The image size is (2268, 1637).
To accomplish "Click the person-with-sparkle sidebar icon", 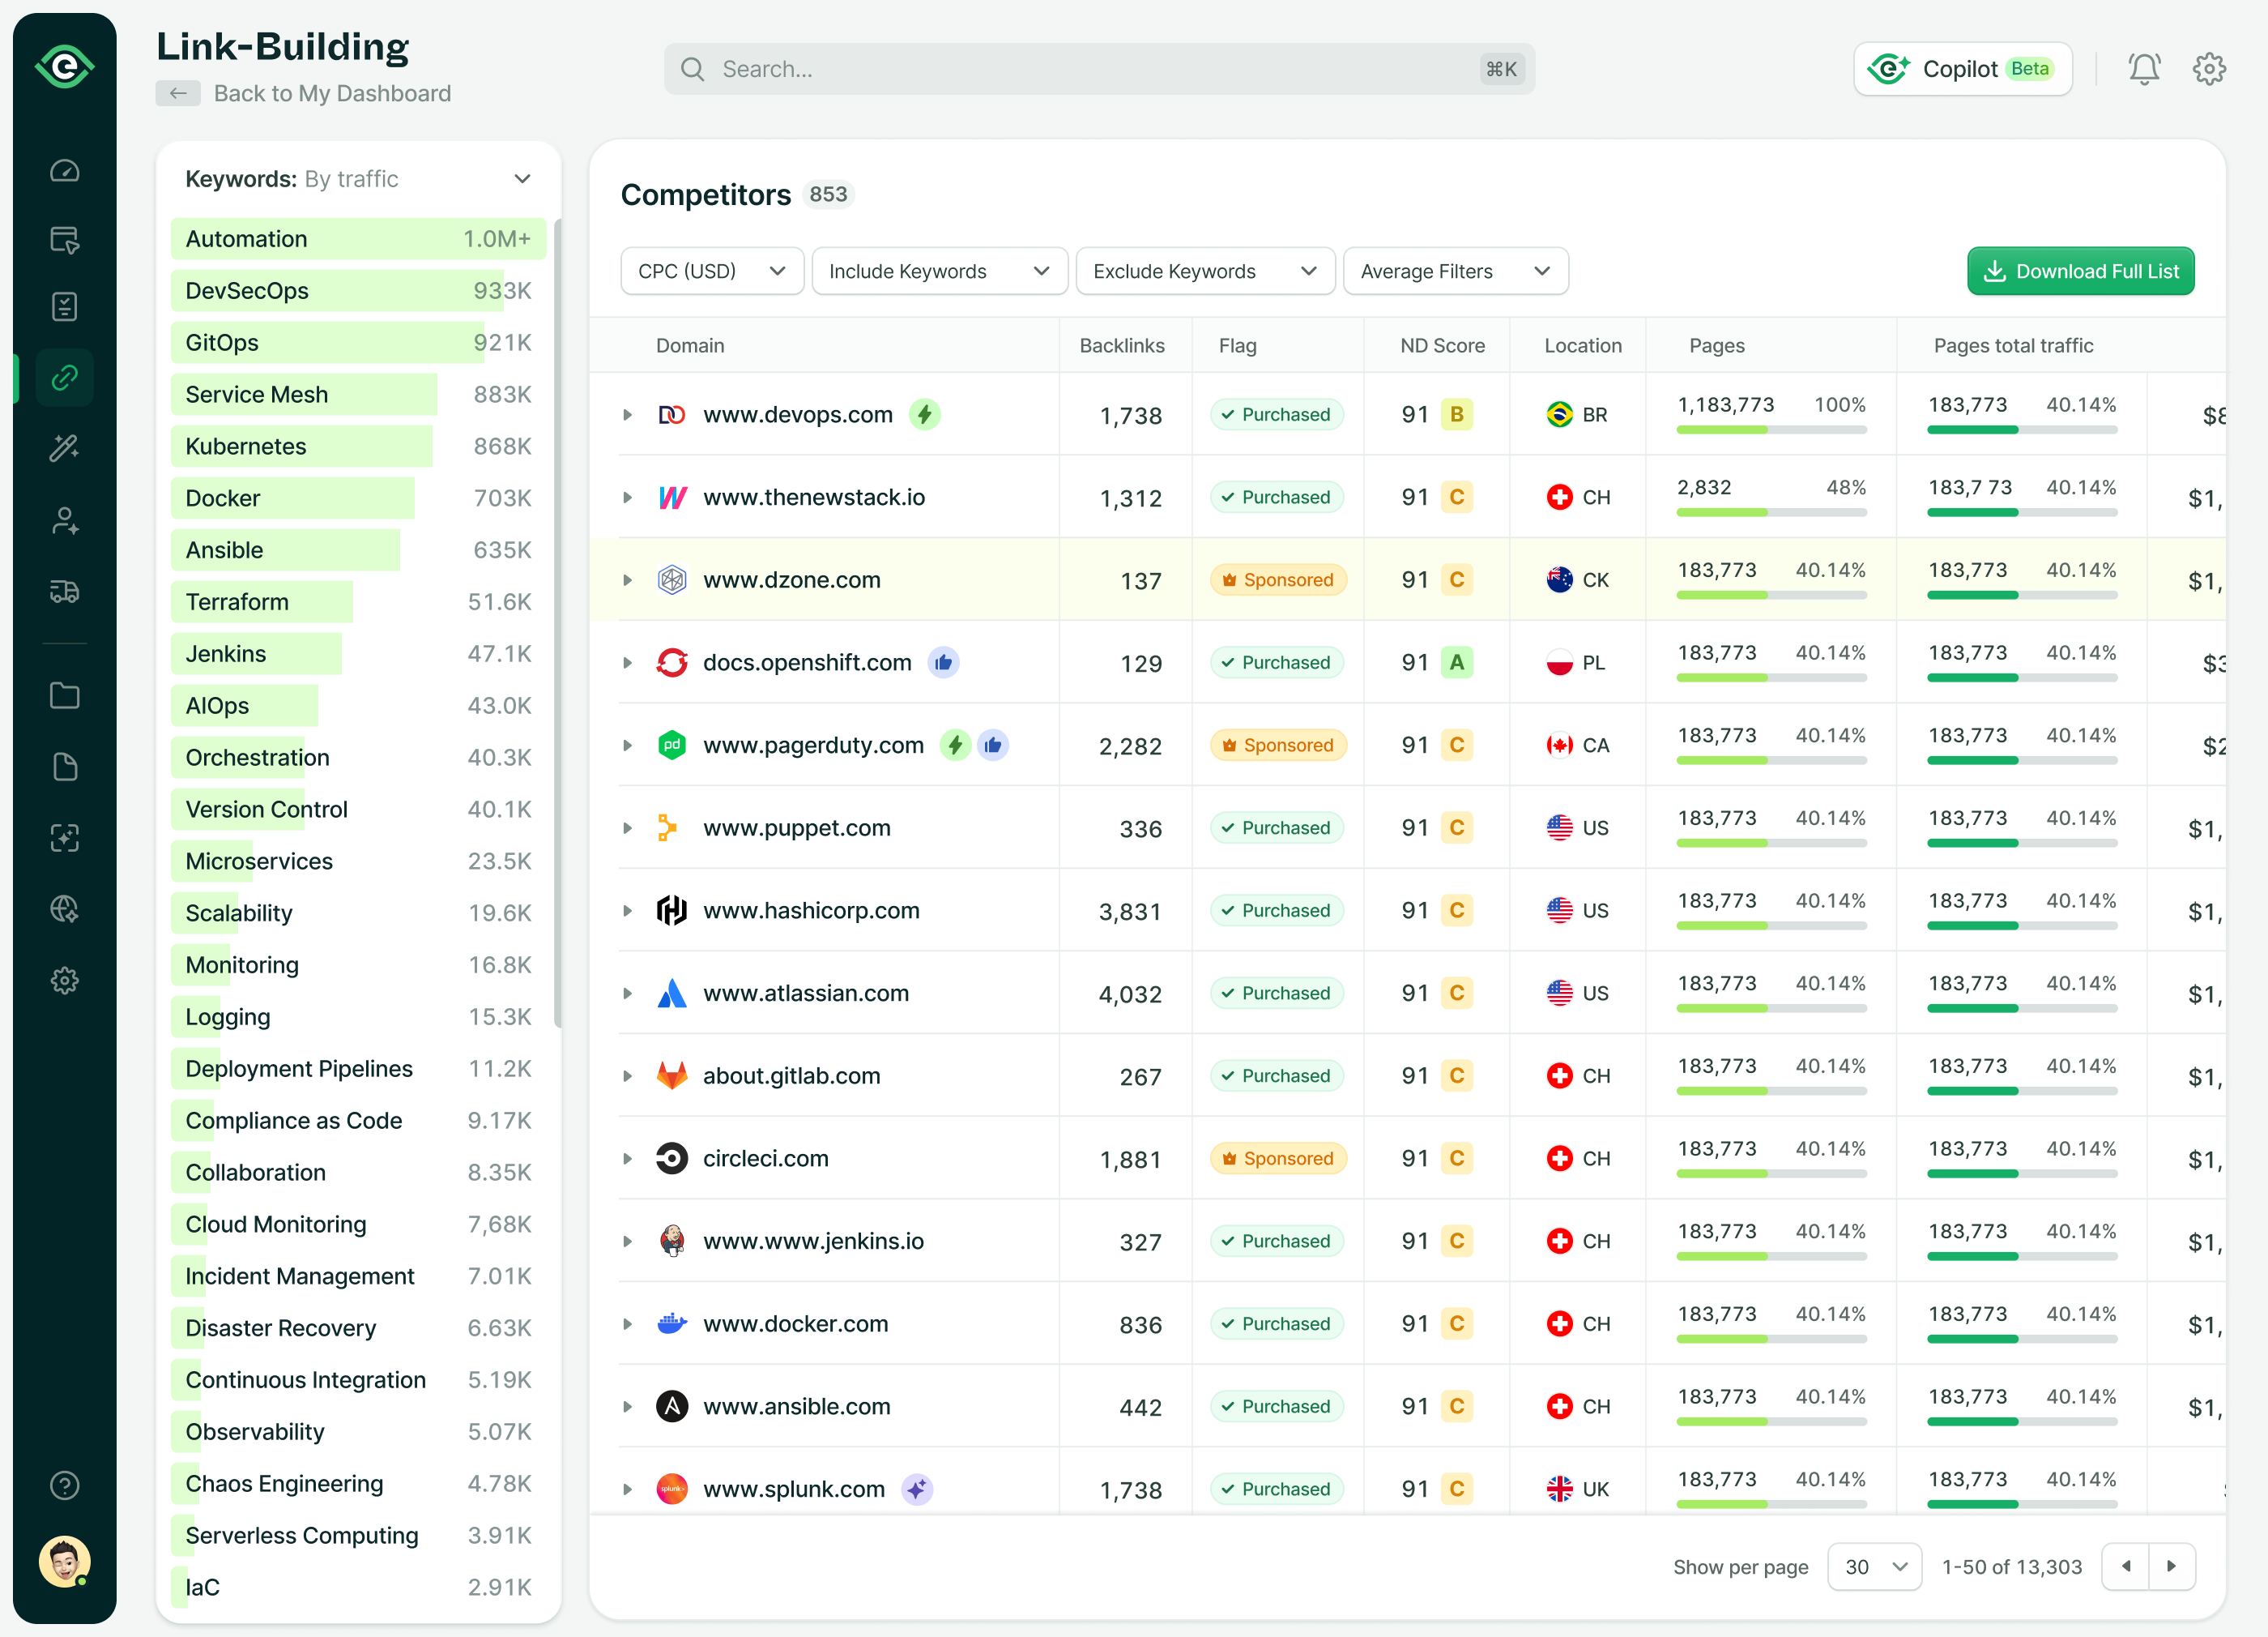I will coord(64,519).
